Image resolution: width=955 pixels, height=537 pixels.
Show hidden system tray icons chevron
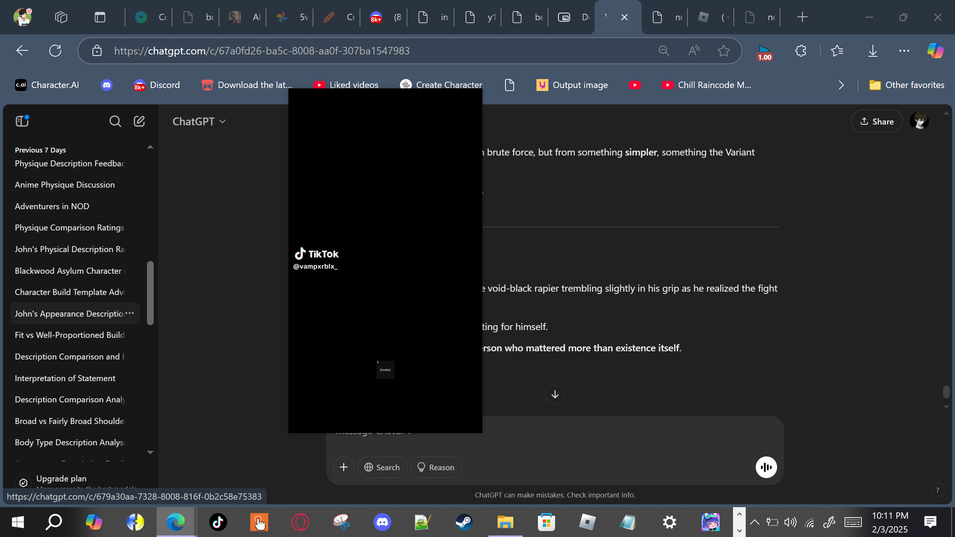tap(754, 522)
